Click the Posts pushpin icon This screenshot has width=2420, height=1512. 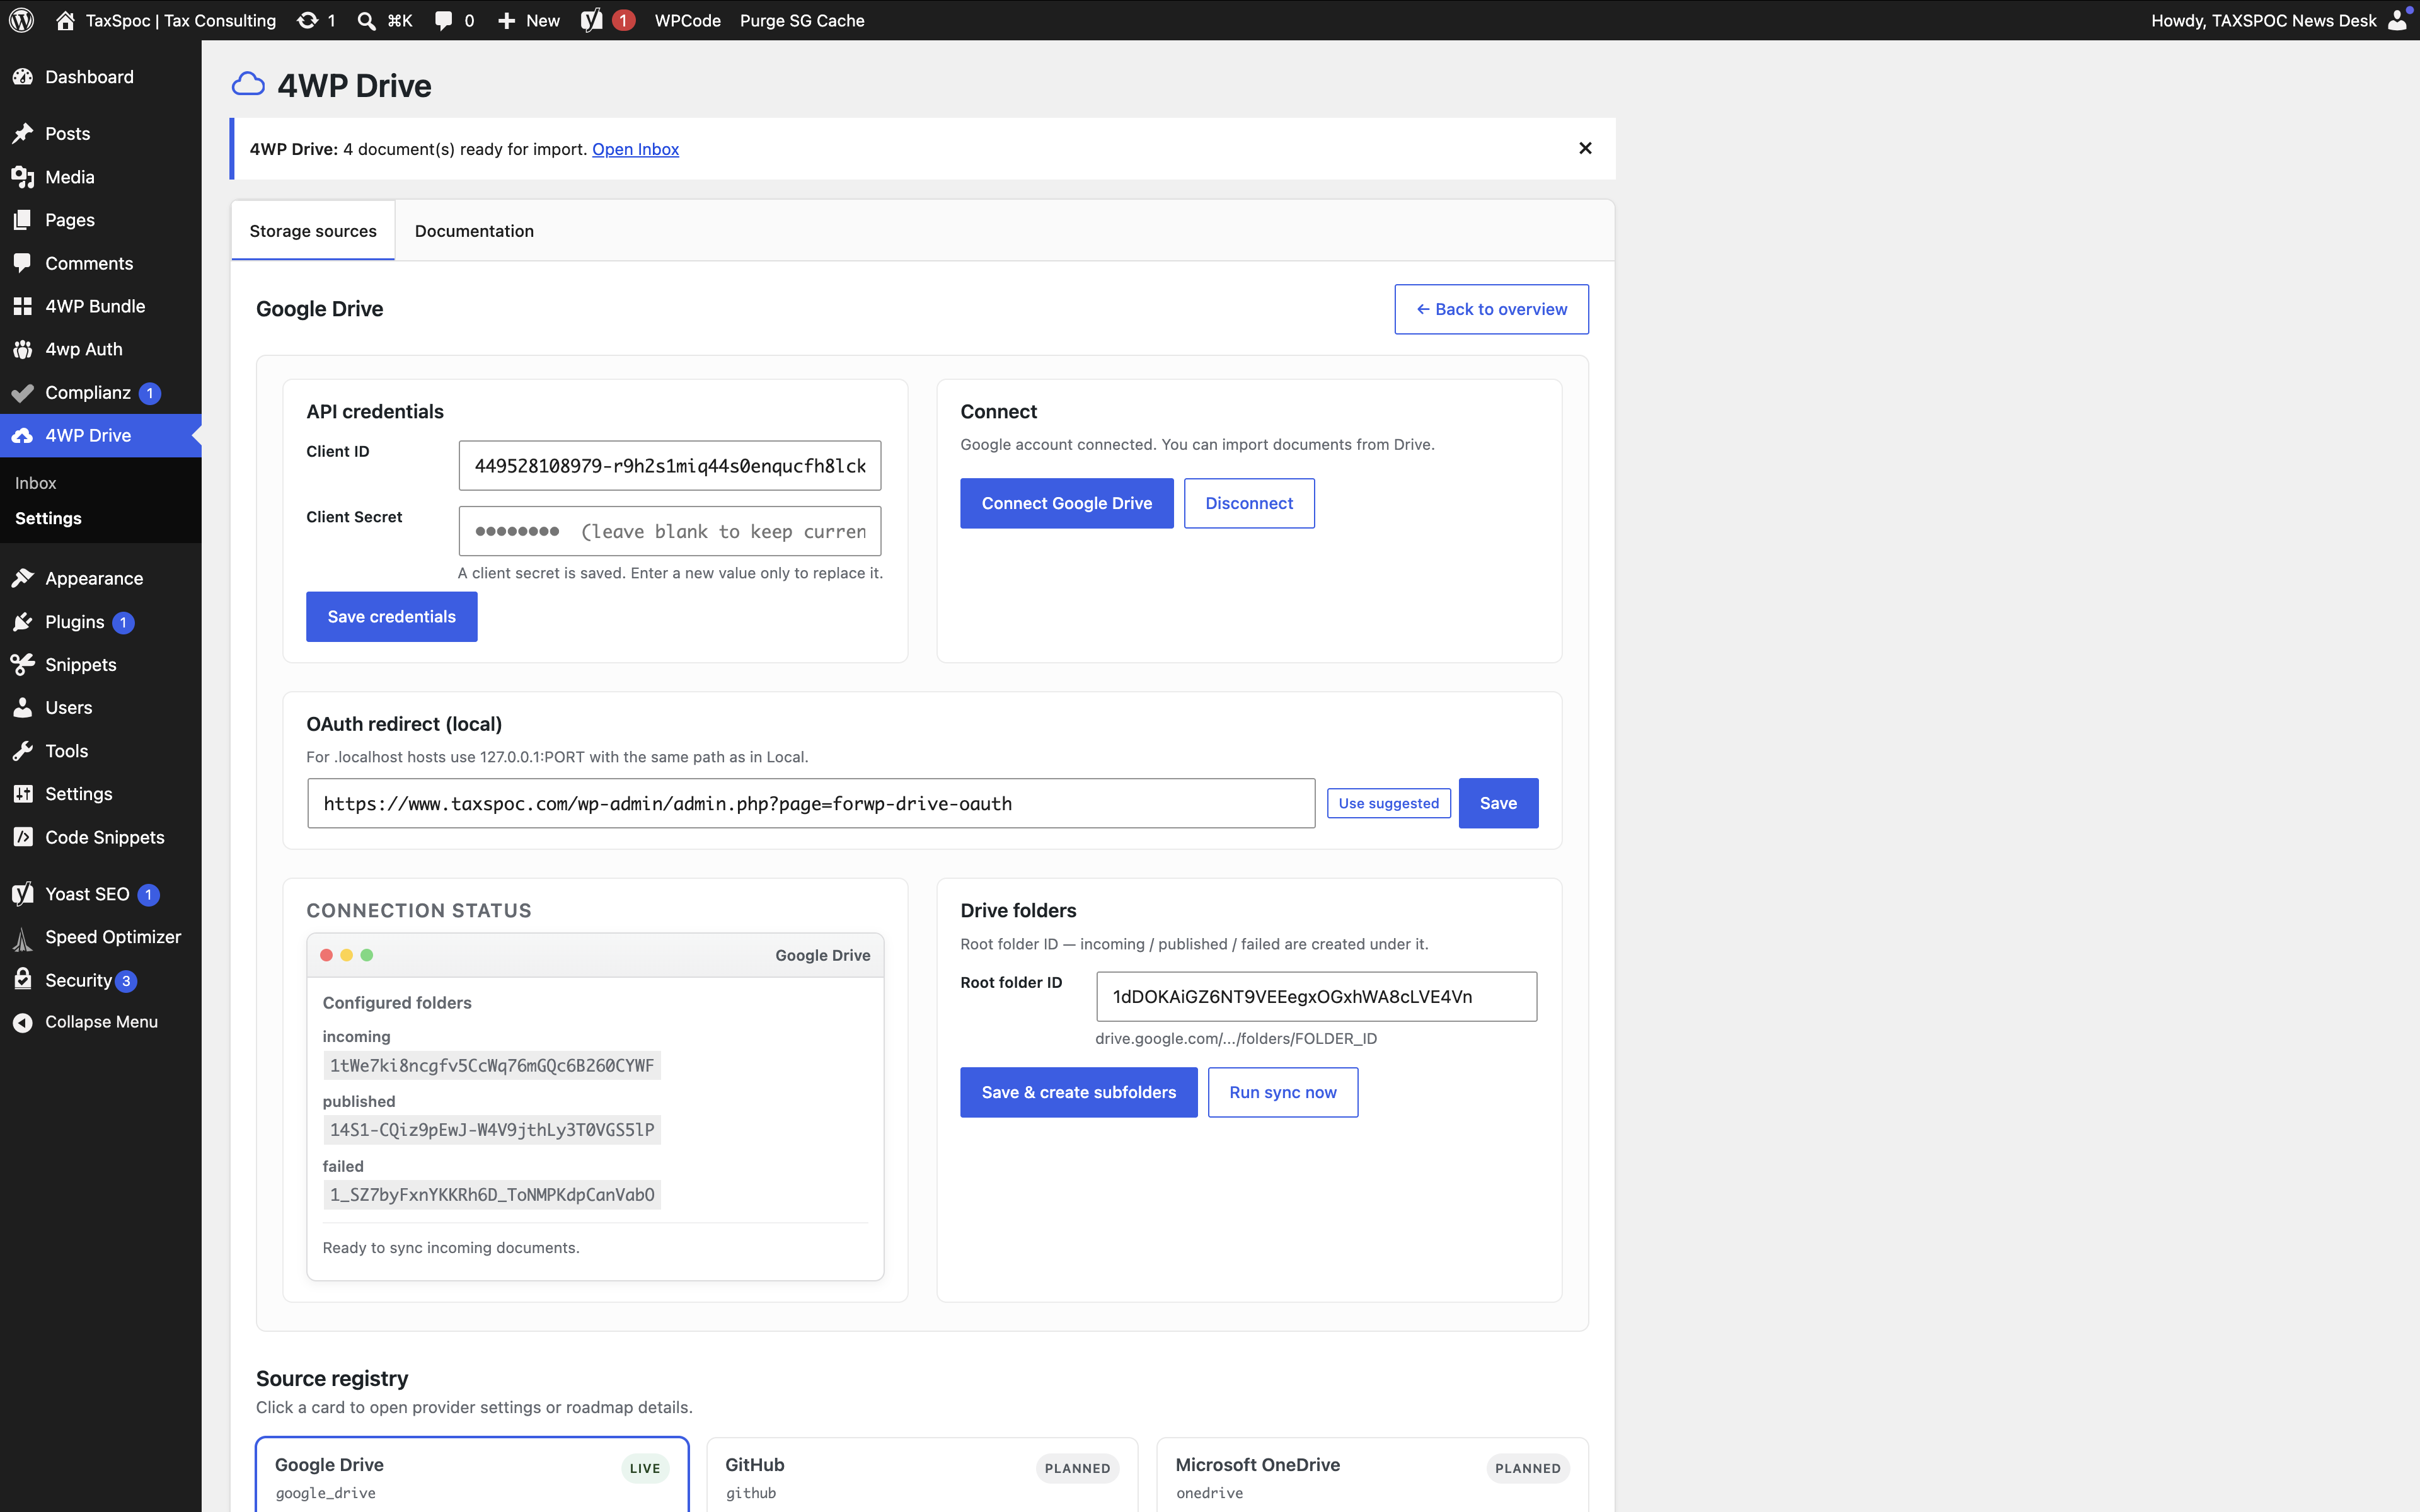[22, 134]
